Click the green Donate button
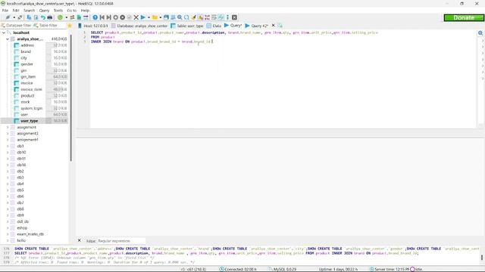The image size is (485, 272). pos(464,17)
